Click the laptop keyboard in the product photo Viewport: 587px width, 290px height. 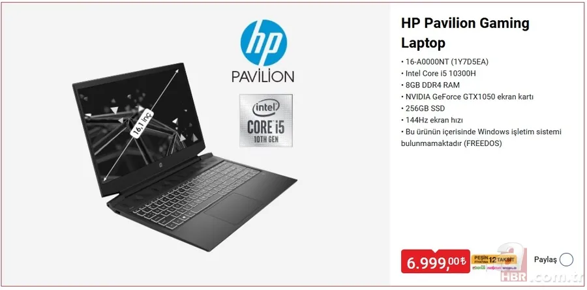coord(196,194)
